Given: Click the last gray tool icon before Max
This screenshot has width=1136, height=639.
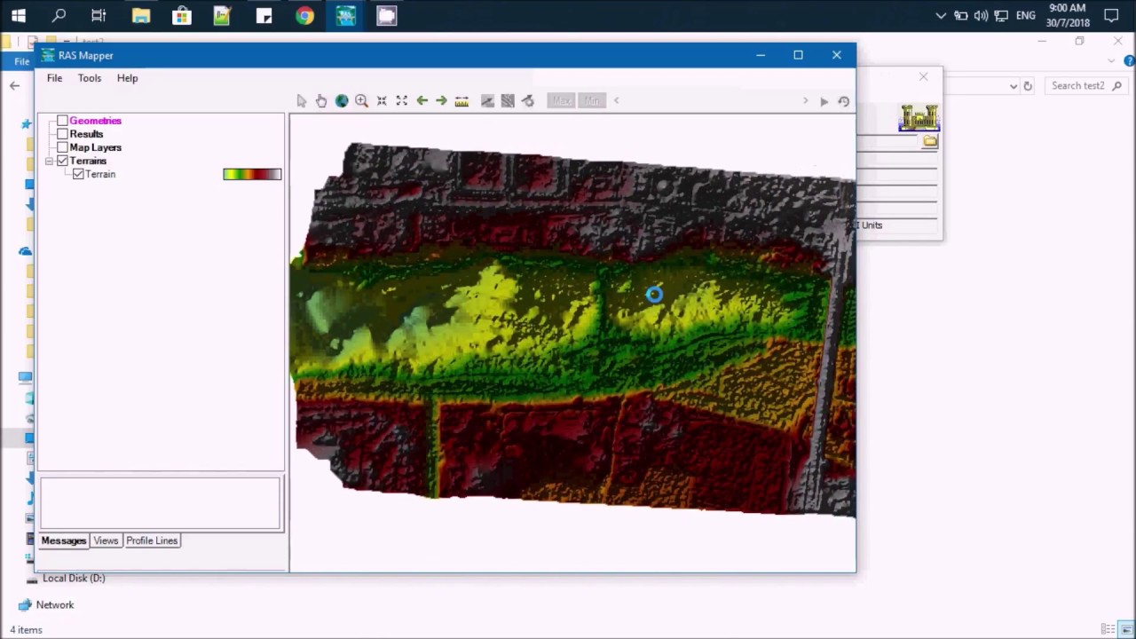Looking at the screenshot, I should (528, 101).
